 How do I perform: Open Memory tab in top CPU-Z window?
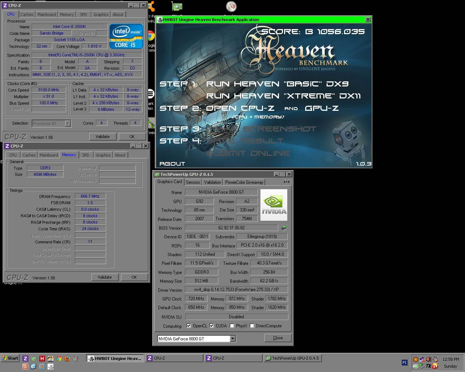67,15
